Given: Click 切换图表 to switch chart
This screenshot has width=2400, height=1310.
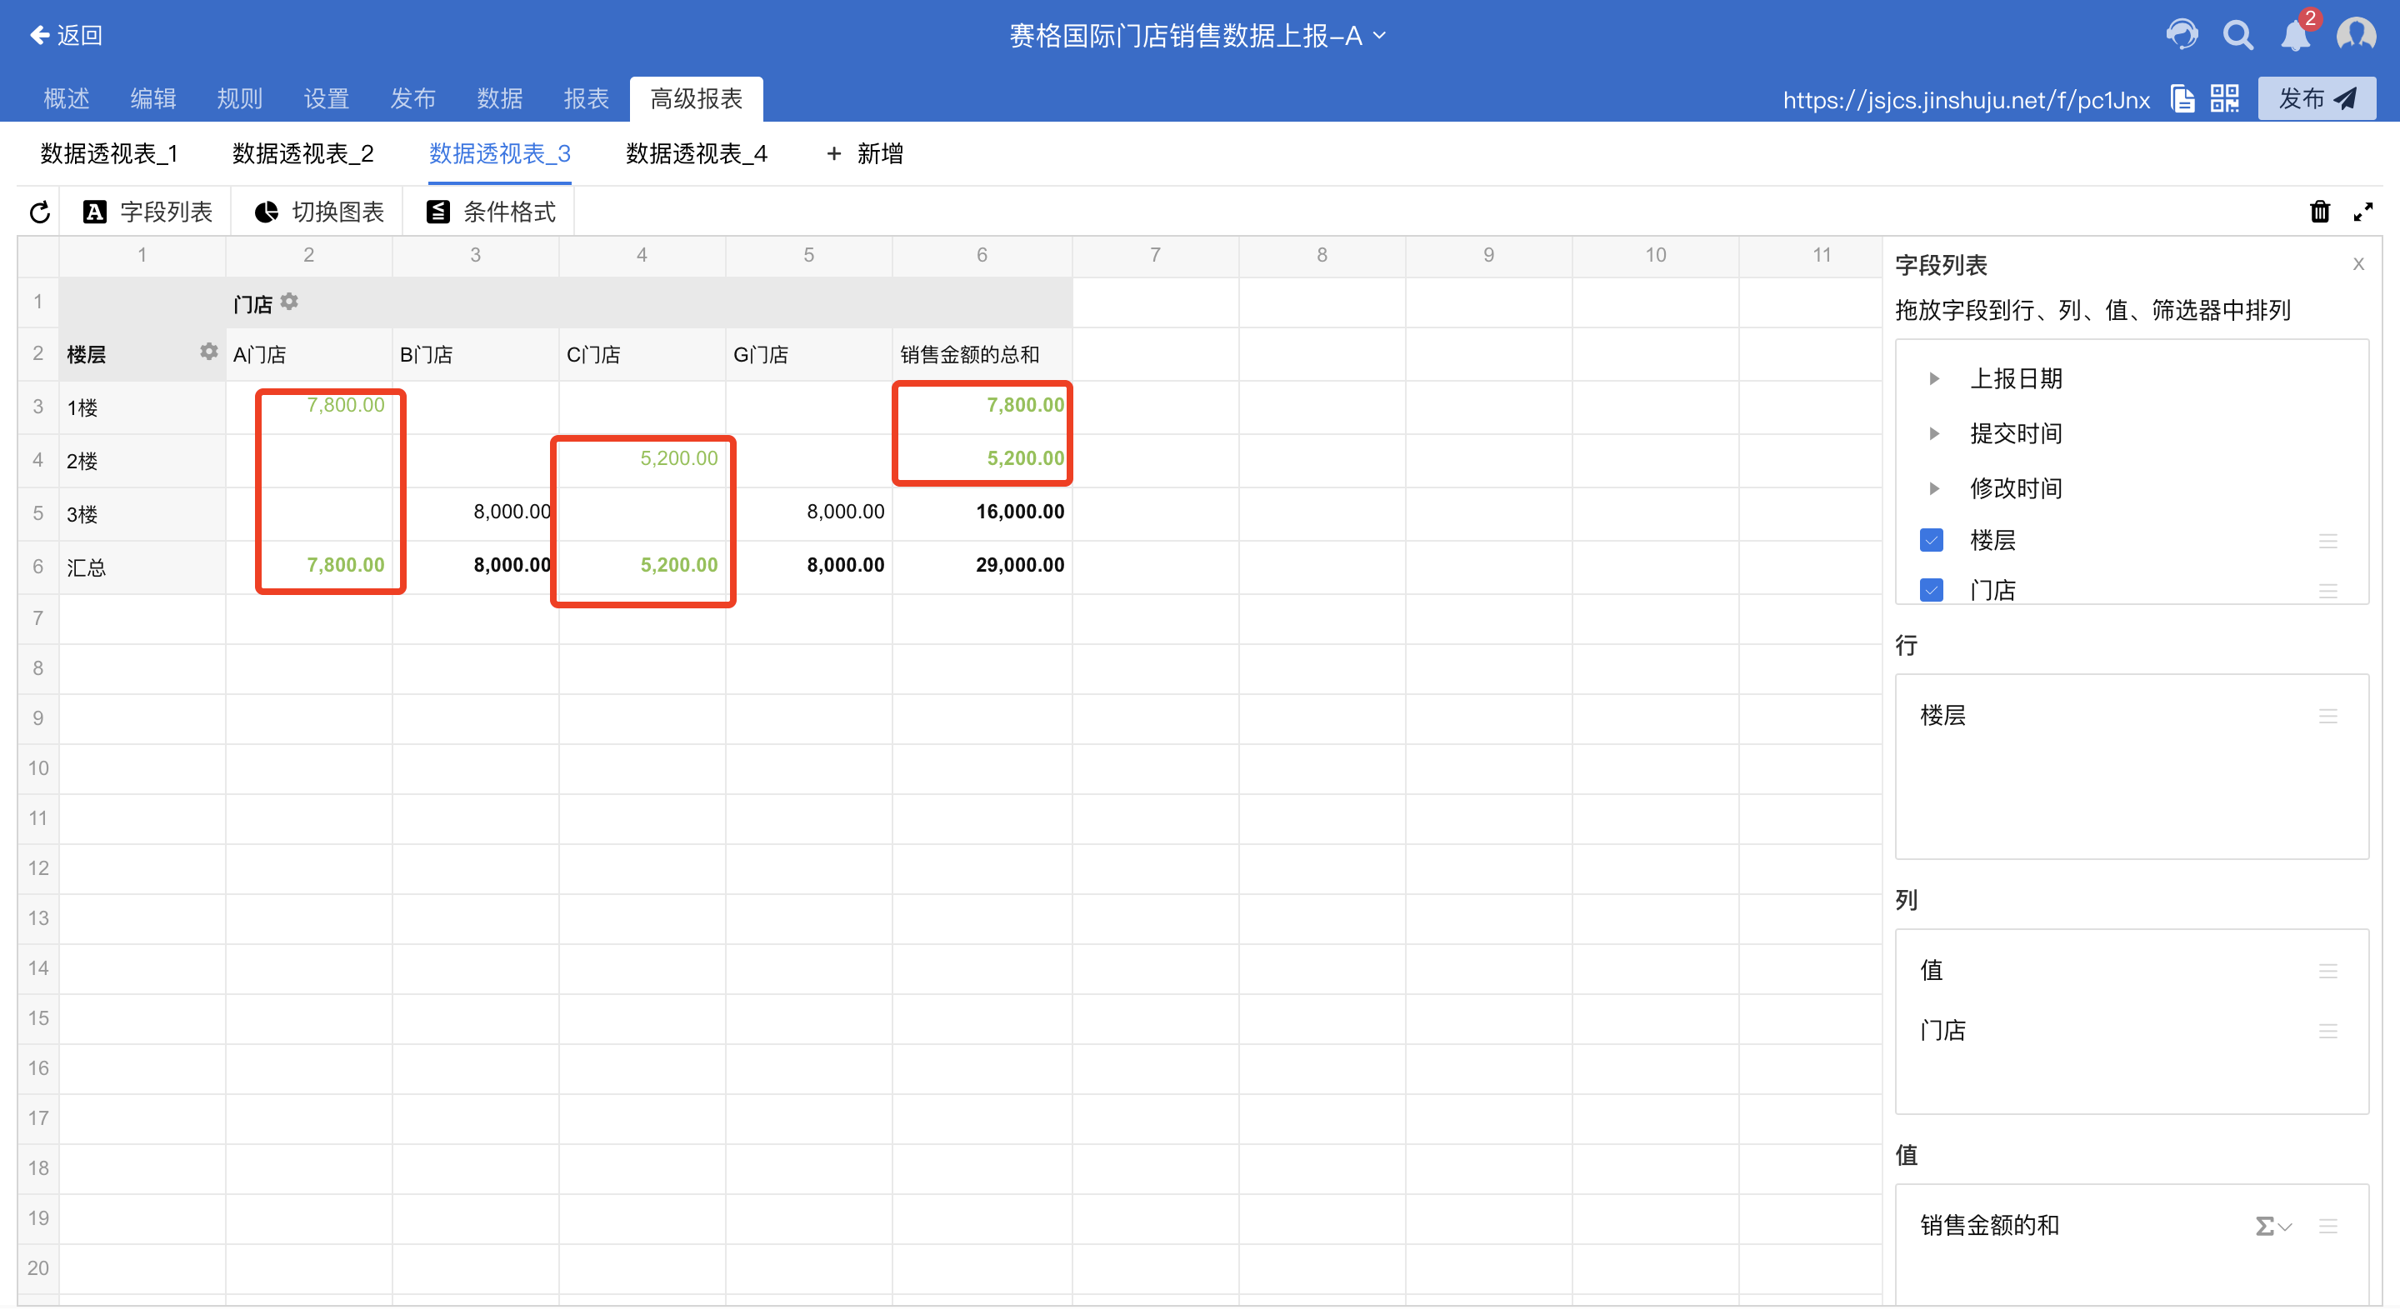Looking at the screenshot, I should point(318,212).
